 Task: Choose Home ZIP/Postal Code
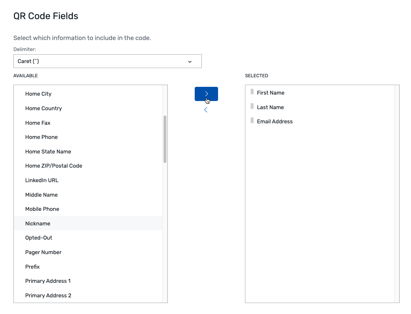coord(53,166)
